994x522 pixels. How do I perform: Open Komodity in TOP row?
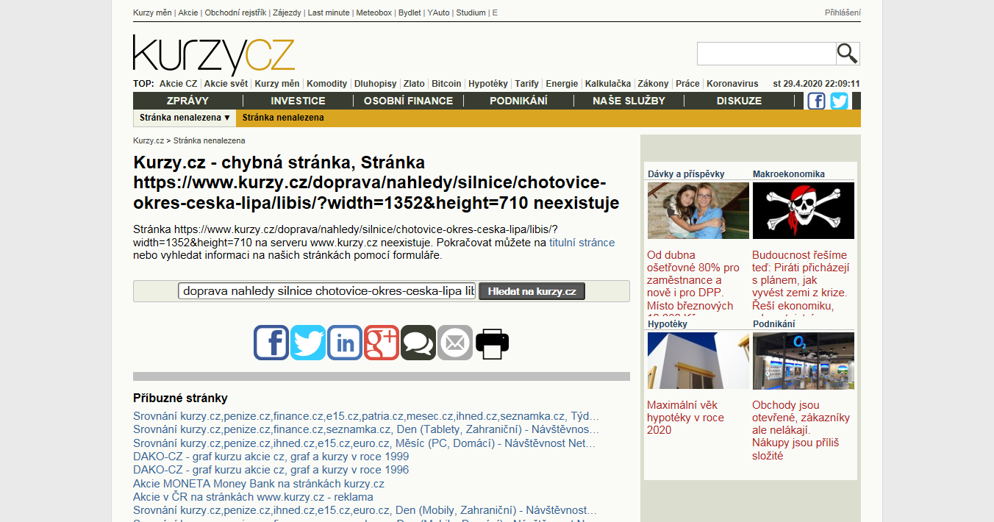click(326, 84)
